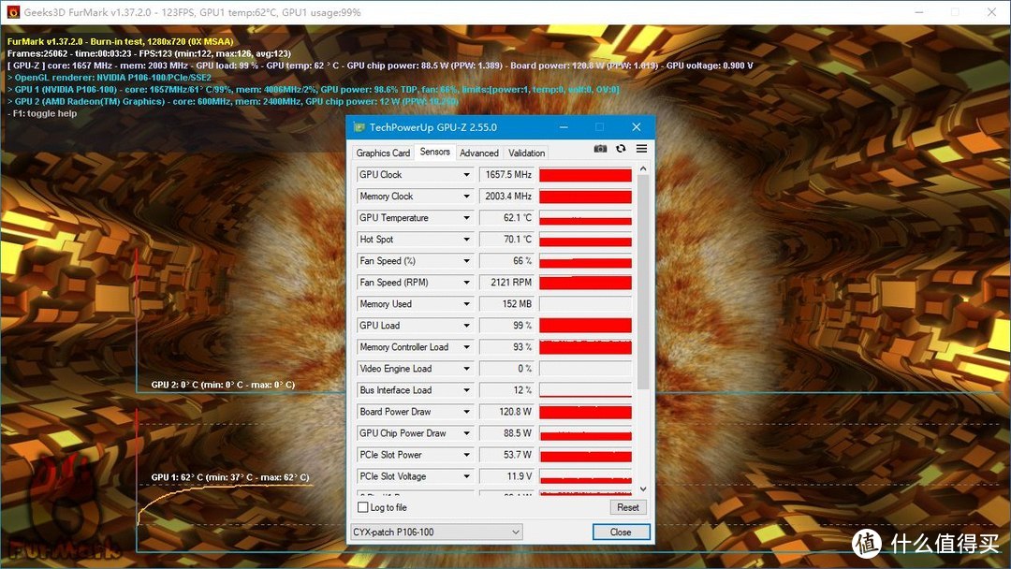Switch to the Graphics Card tab
Viewport: 1011px width, 569px height.
(x=383, y=153)
